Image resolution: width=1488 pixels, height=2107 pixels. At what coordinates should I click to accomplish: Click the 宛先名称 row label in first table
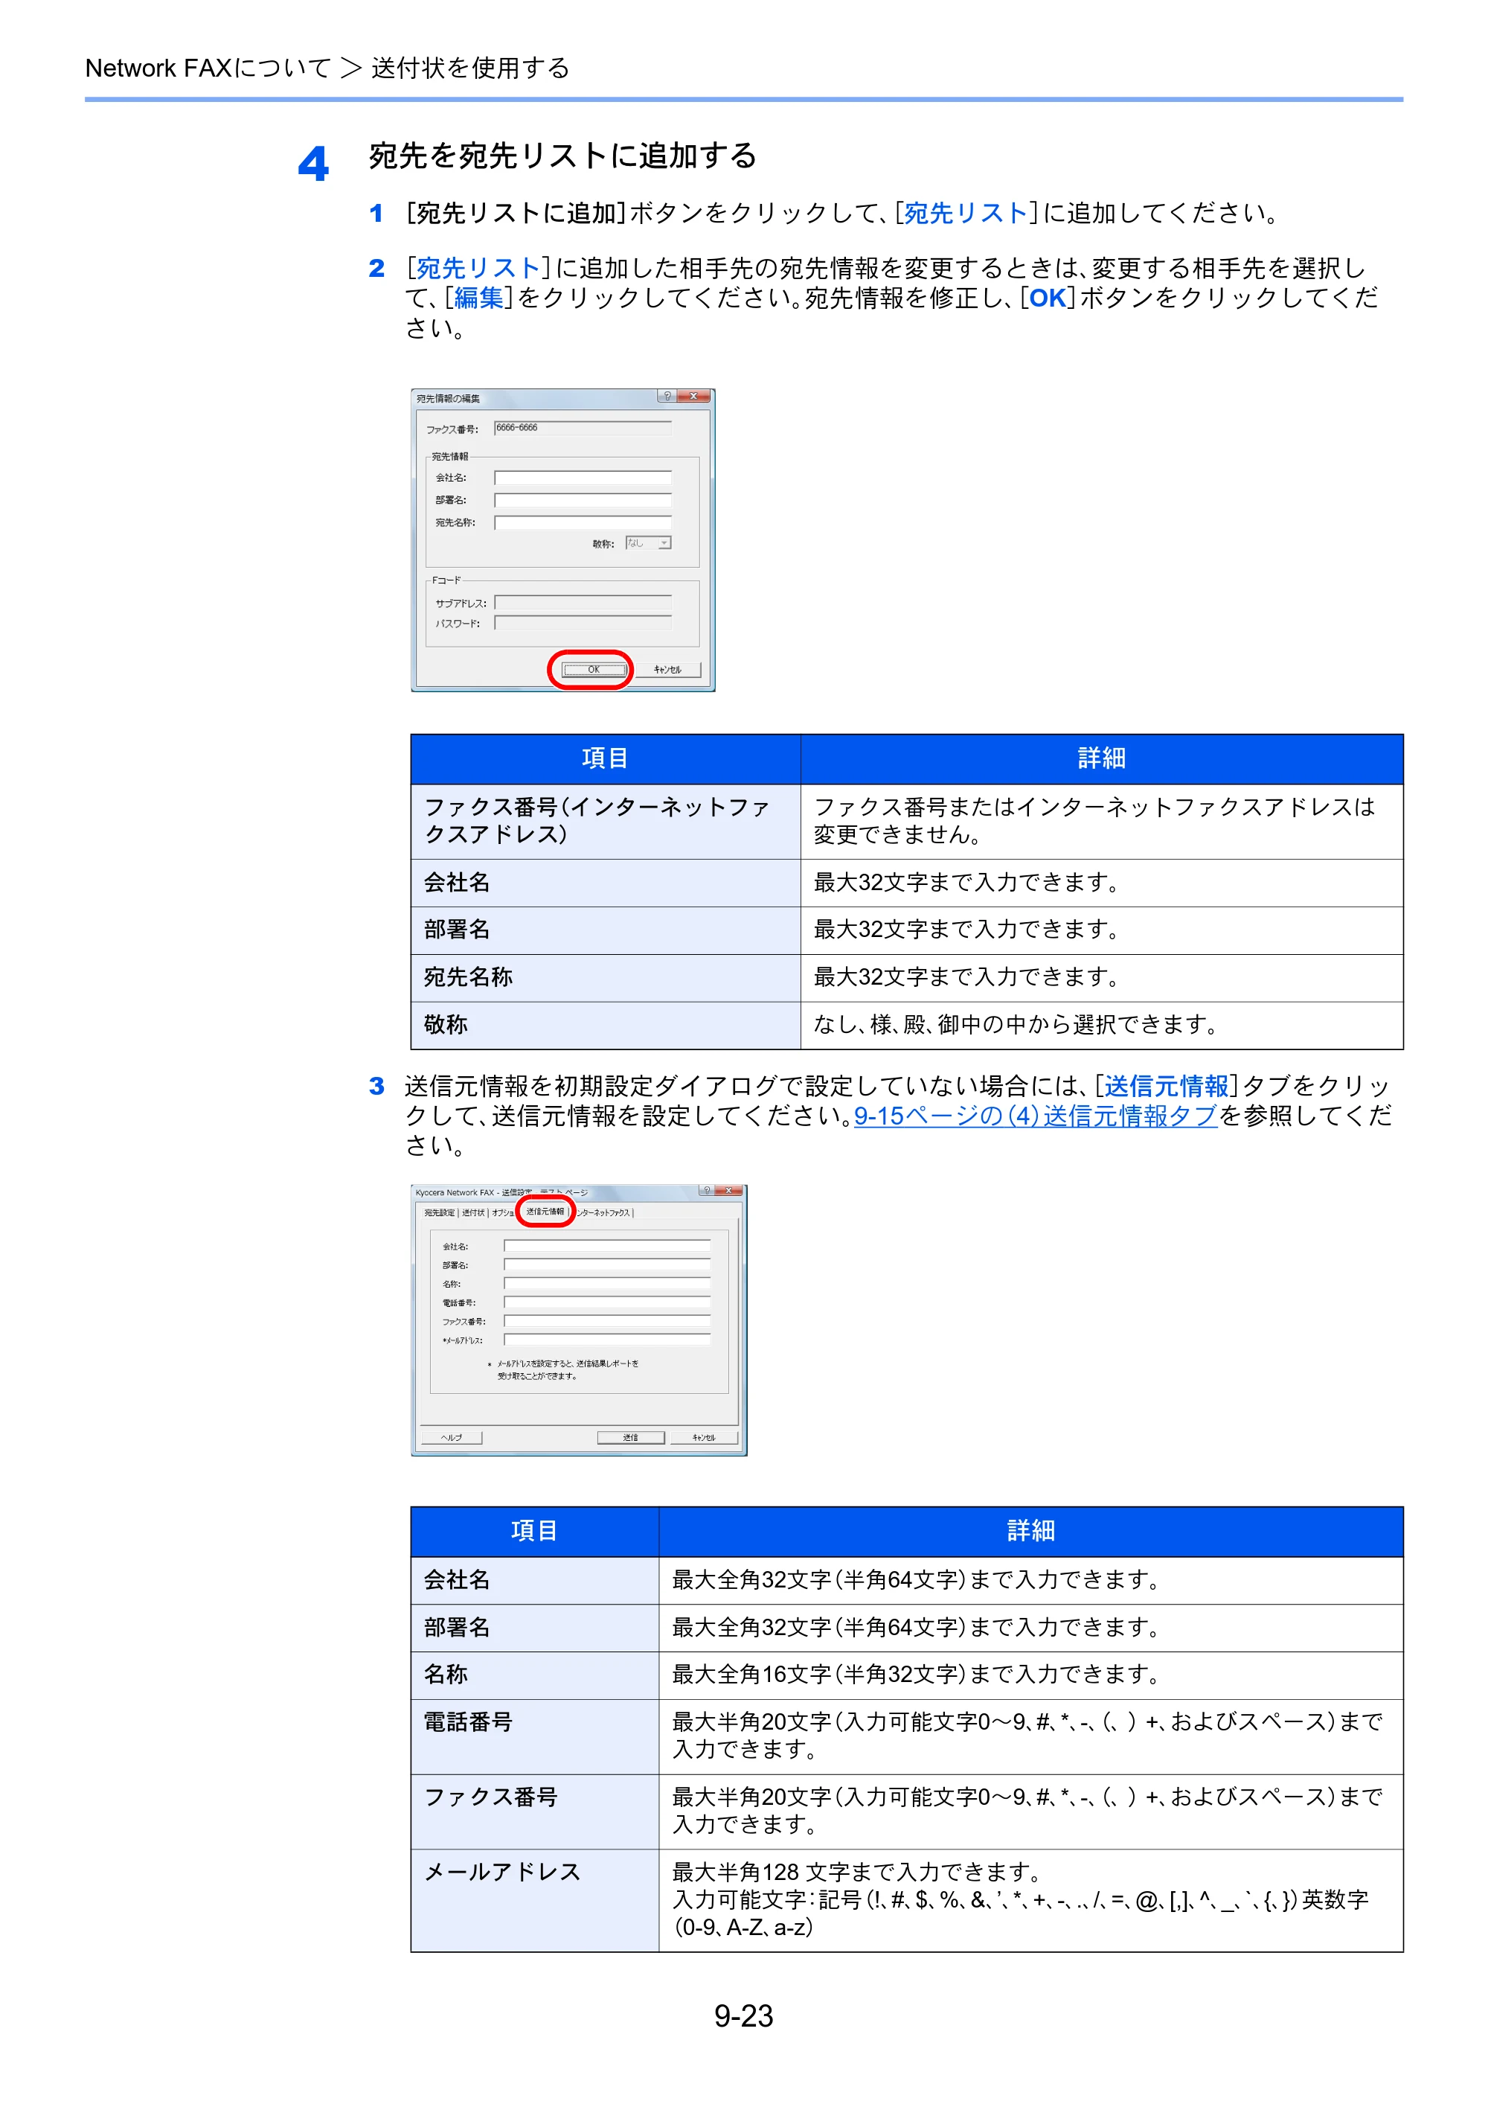[468, 976]
